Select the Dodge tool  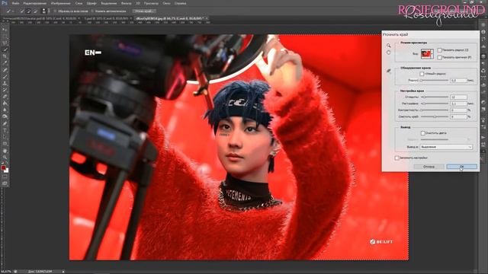click(5, 116)
